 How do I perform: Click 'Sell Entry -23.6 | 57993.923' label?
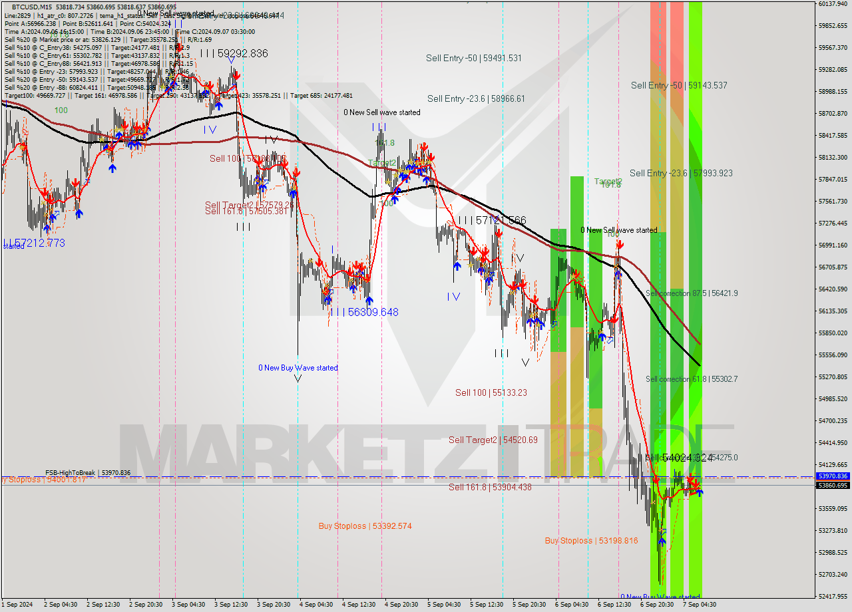point(681,174)
